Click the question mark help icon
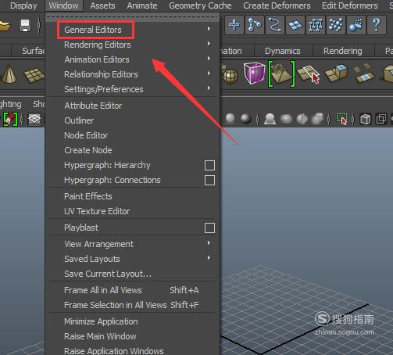Image resolution: width=393 pixels, height=355 pixels. click(x=376, y=25)
